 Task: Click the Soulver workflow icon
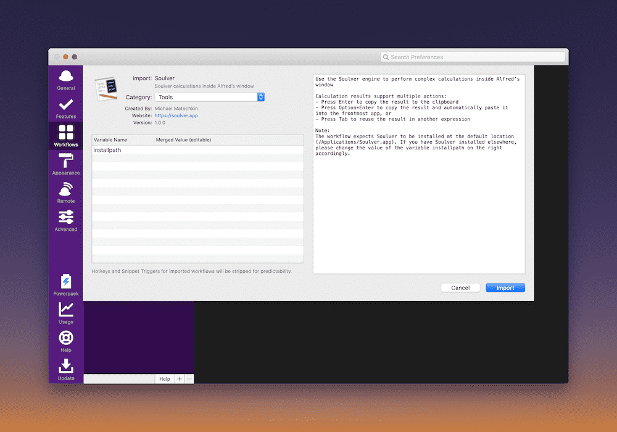tap(106, 88)
